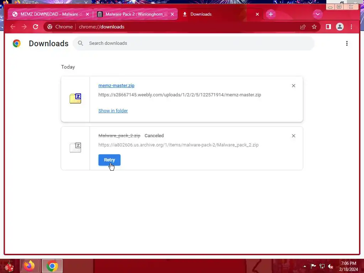
Task: Open the memz-master.zip file link
Action: (116, 85)
